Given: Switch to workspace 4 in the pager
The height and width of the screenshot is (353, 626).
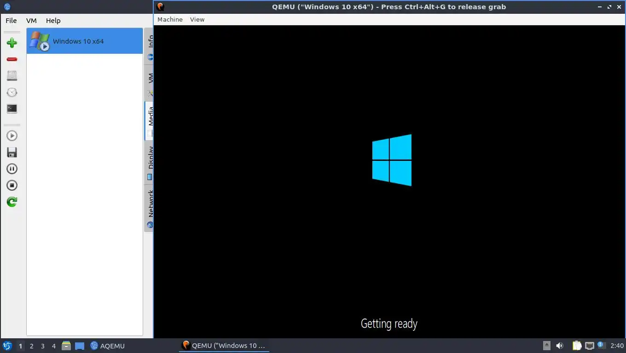Looking at the screenshot, I should pos(53,346).
